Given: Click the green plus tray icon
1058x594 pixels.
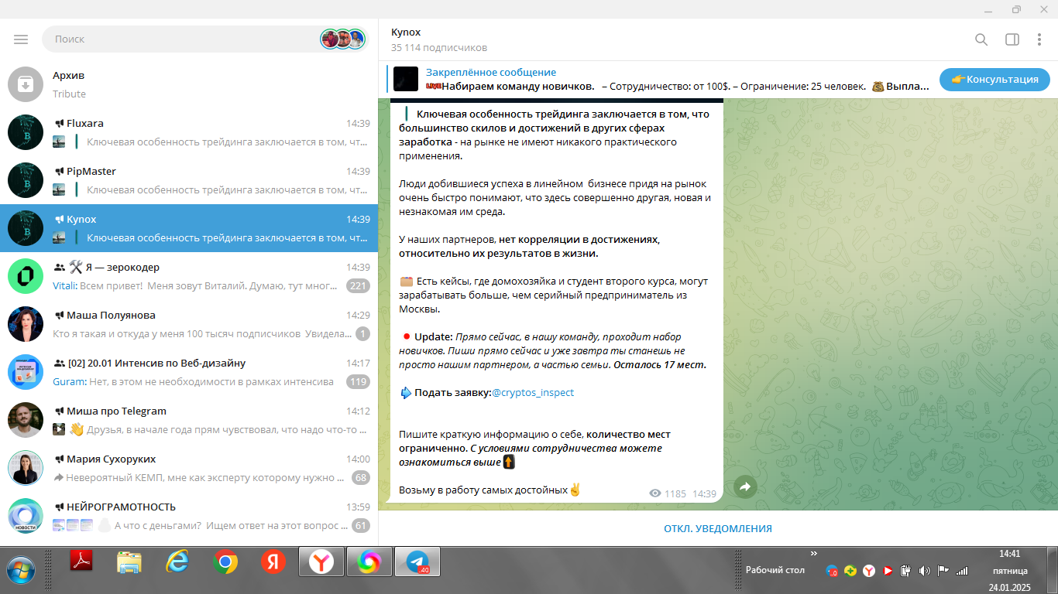Looking at the screenshot, I should click(850, 571).
